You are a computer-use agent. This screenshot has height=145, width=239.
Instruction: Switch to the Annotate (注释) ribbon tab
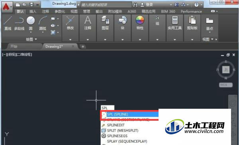45,12
